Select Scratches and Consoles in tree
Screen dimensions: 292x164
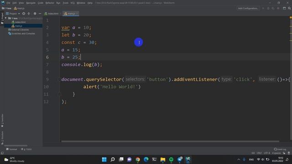coord(21,34)
